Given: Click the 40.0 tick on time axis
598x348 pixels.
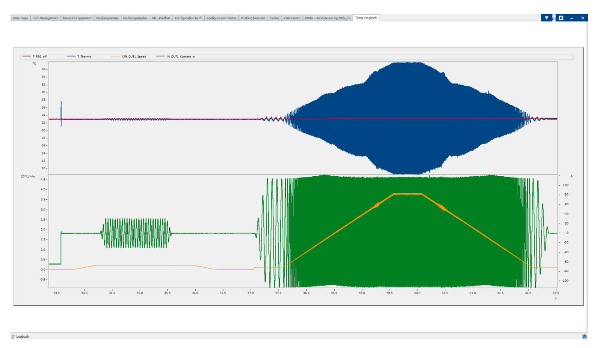Looking at the screenshot, I should click(x=417, y=293).
